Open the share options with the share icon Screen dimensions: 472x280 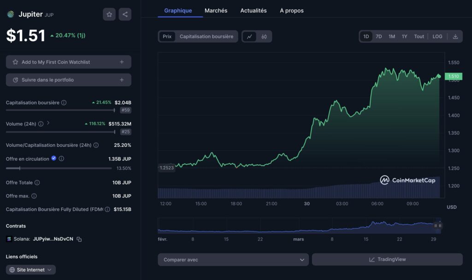(124, 14)
